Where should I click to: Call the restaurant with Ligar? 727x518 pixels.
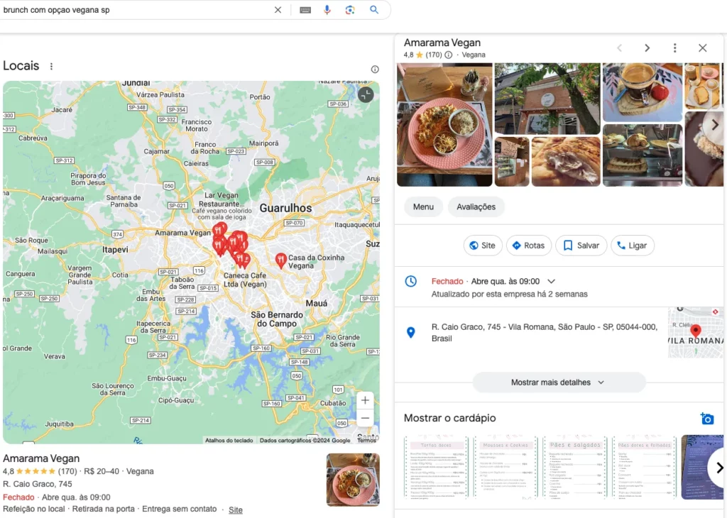point(633,246)
